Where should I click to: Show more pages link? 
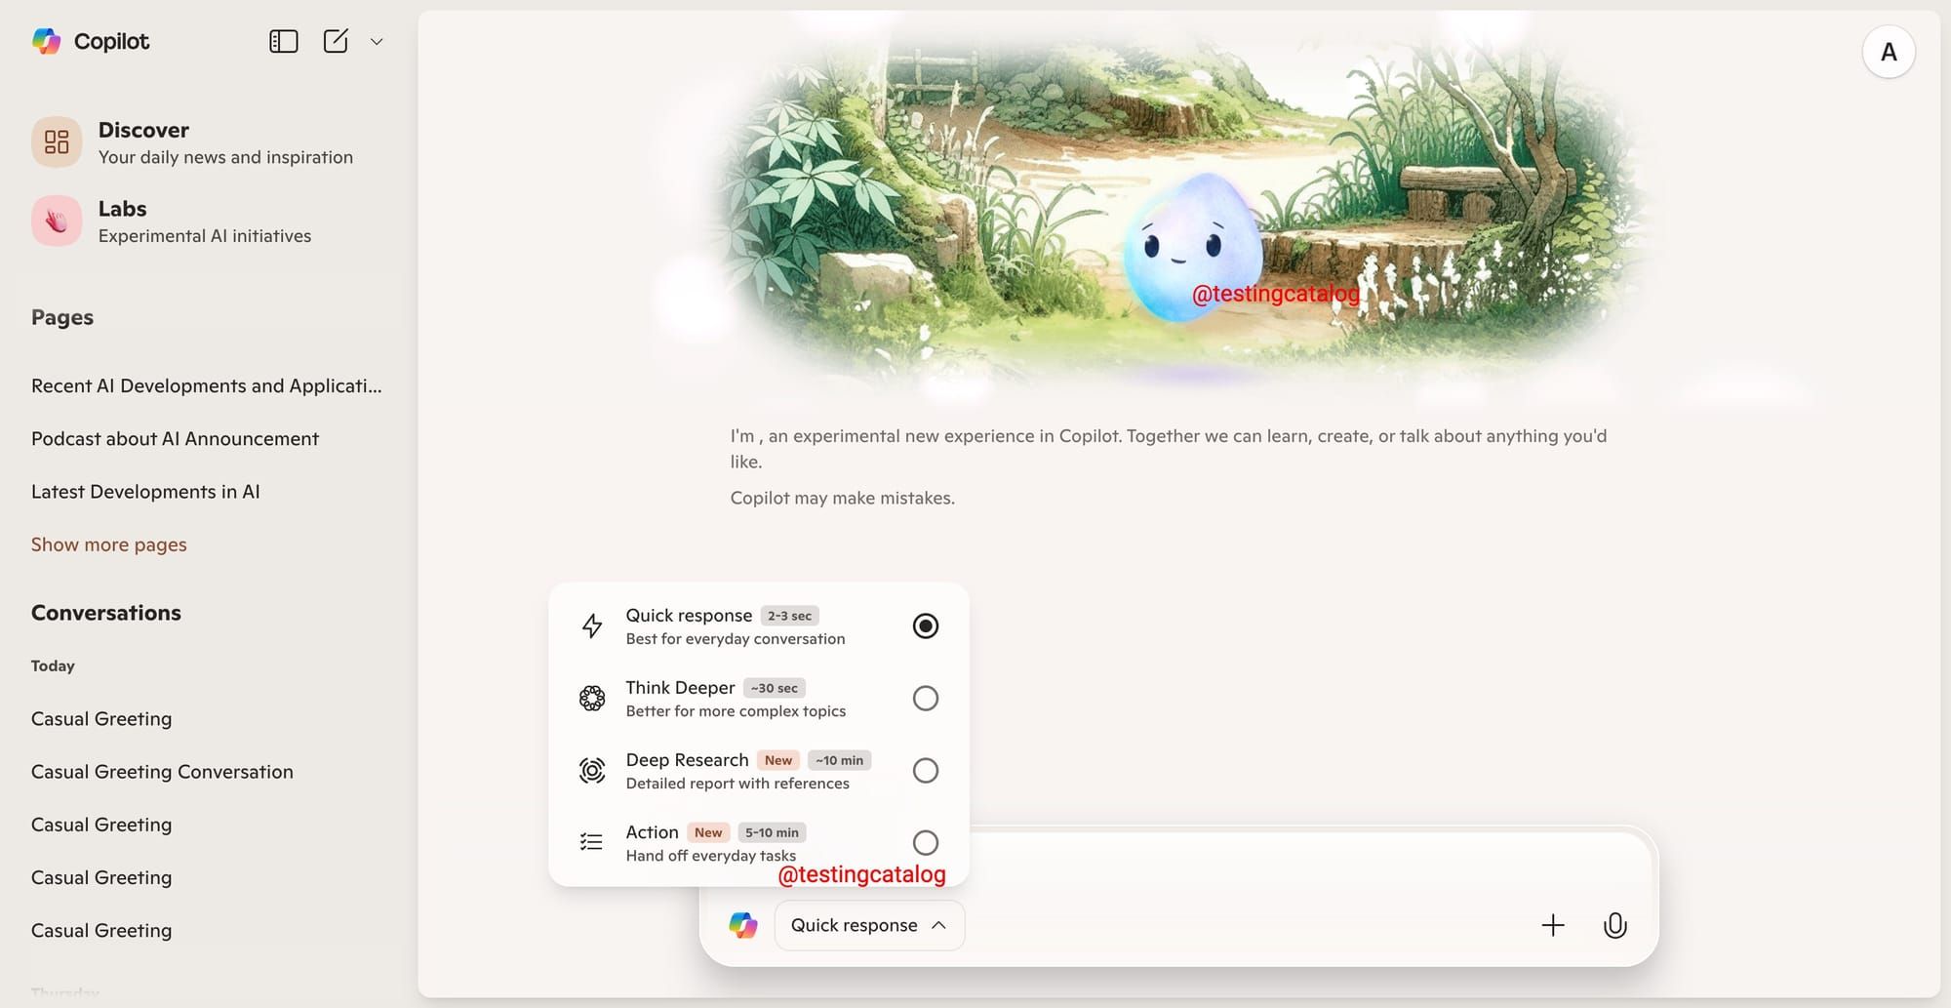point(109,544)
